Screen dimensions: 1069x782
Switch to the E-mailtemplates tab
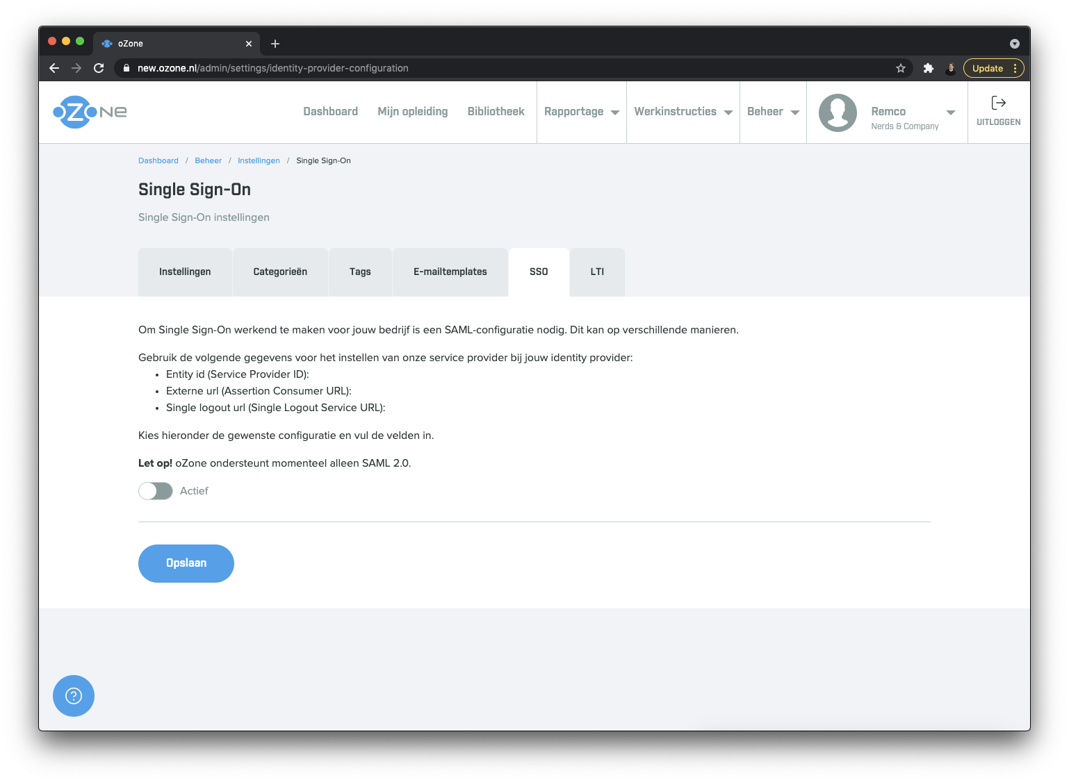[450, 272]
